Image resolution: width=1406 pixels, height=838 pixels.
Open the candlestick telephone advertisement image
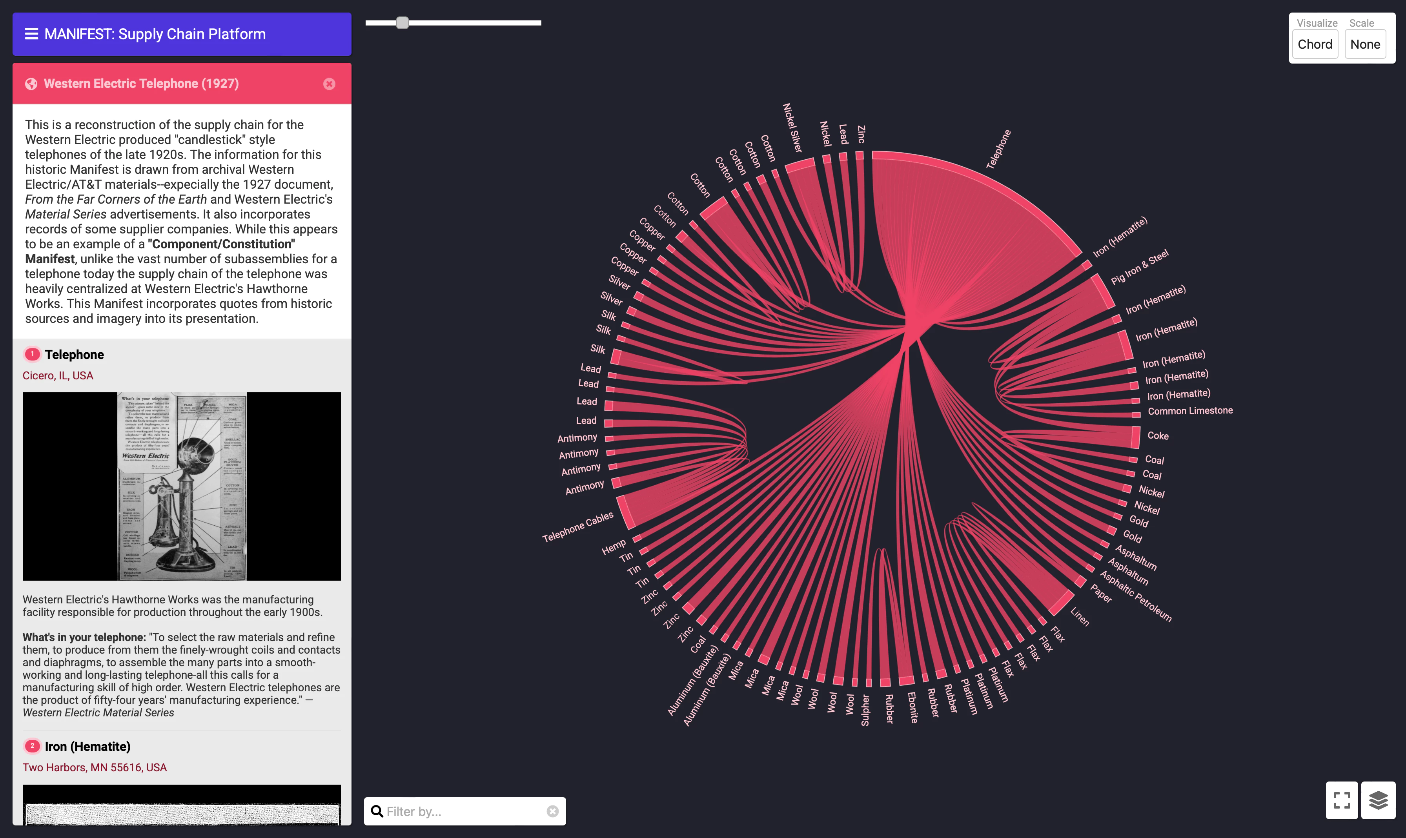point(182,486)
